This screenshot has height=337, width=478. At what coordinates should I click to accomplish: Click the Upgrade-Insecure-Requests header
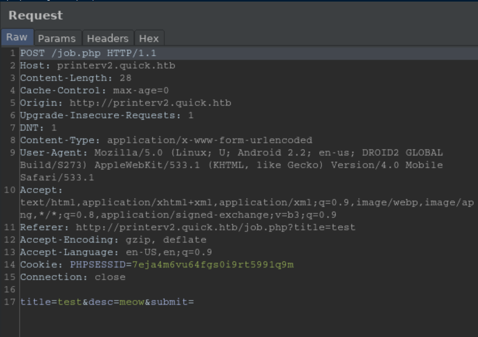click(x=106, y=116)
